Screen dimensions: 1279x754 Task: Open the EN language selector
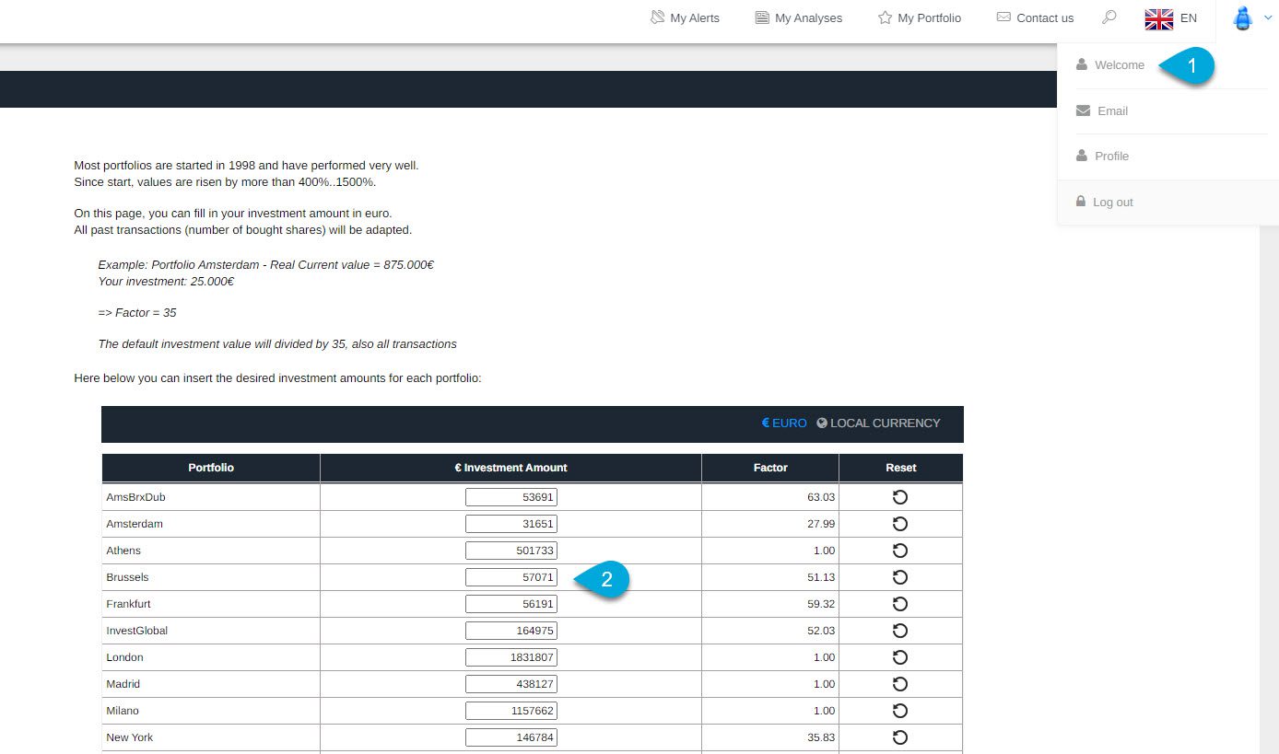click(x=1171, y=18)
